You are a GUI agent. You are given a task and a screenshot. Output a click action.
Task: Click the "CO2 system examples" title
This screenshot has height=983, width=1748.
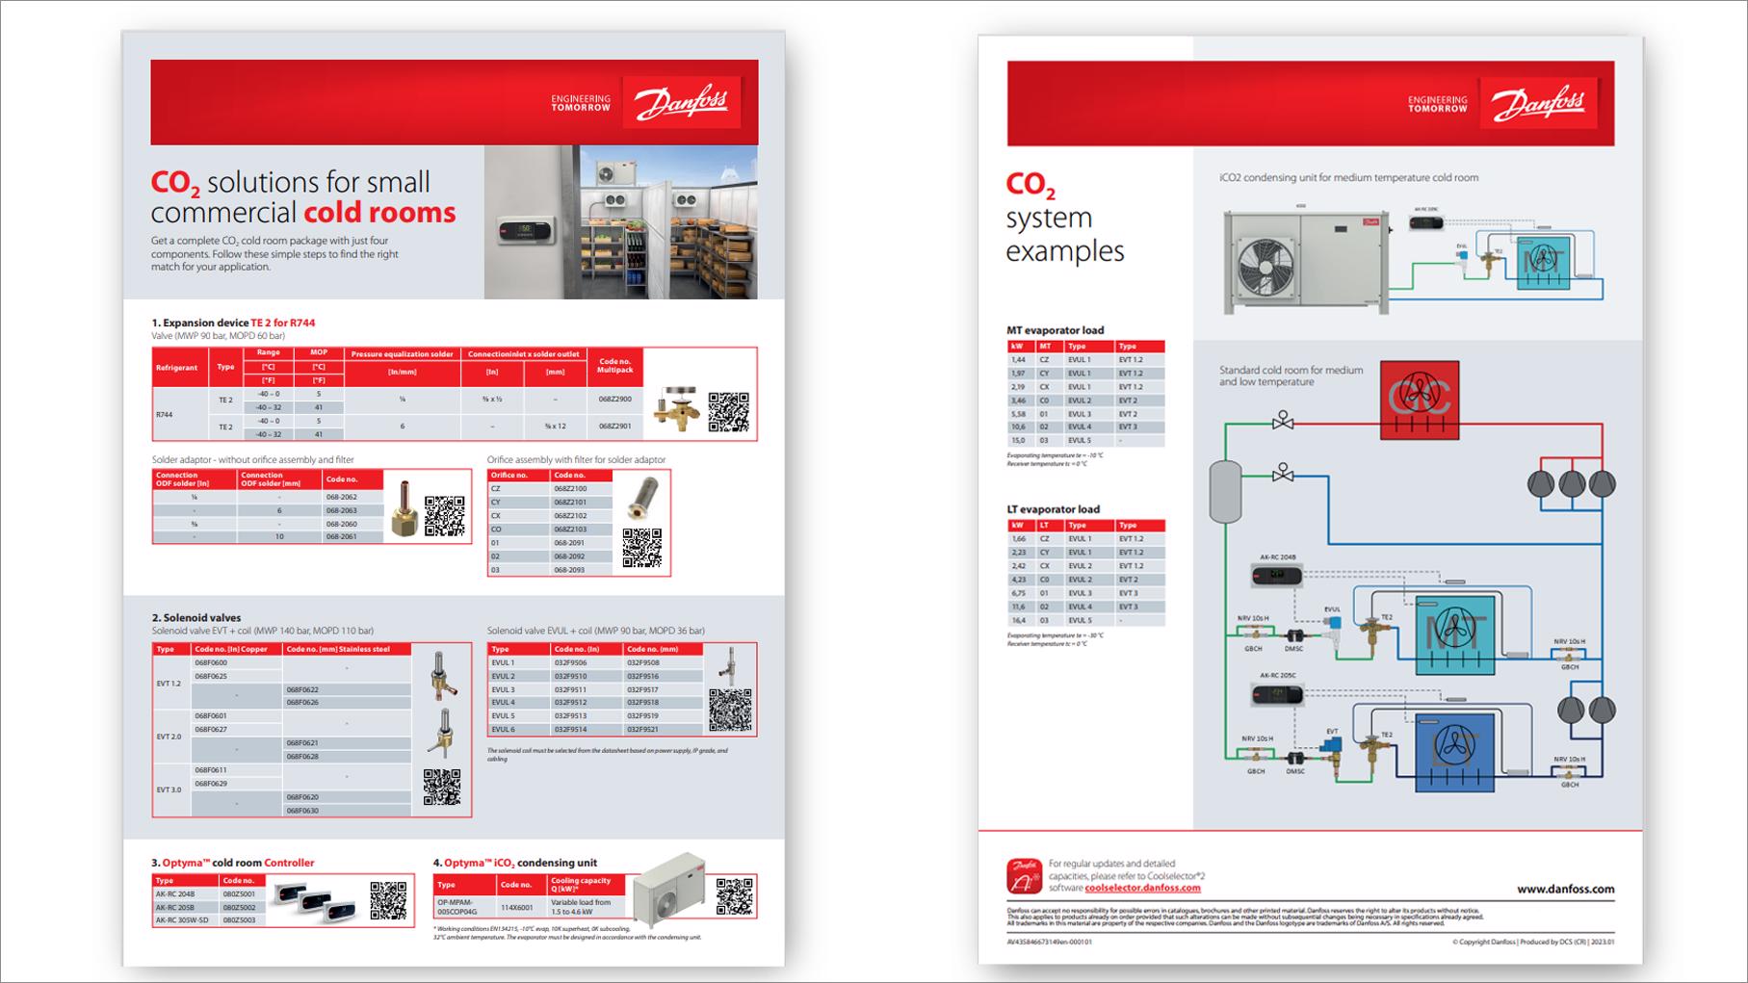(x=1065, y=218)
